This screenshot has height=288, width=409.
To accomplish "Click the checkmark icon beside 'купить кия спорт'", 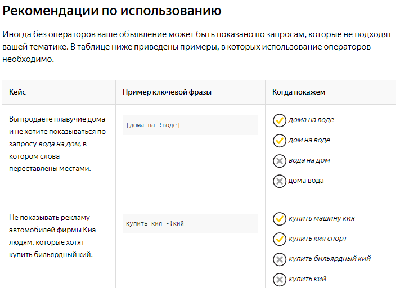I will [x=280, y=239].
